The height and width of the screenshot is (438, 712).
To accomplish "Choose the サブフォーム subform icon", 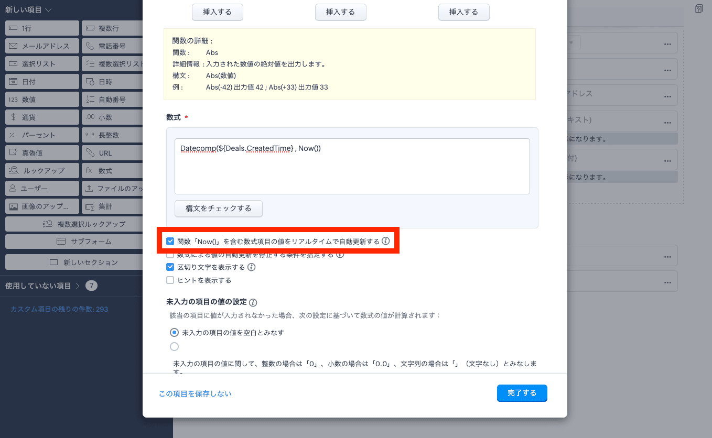I will [x=61, y=242].
